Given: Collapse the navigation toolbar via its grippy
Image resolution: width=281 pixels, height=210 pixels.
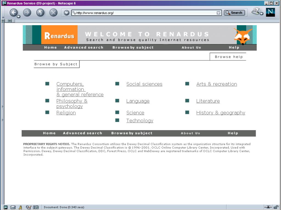Looking at the screenshot, I should pos(3,13).
